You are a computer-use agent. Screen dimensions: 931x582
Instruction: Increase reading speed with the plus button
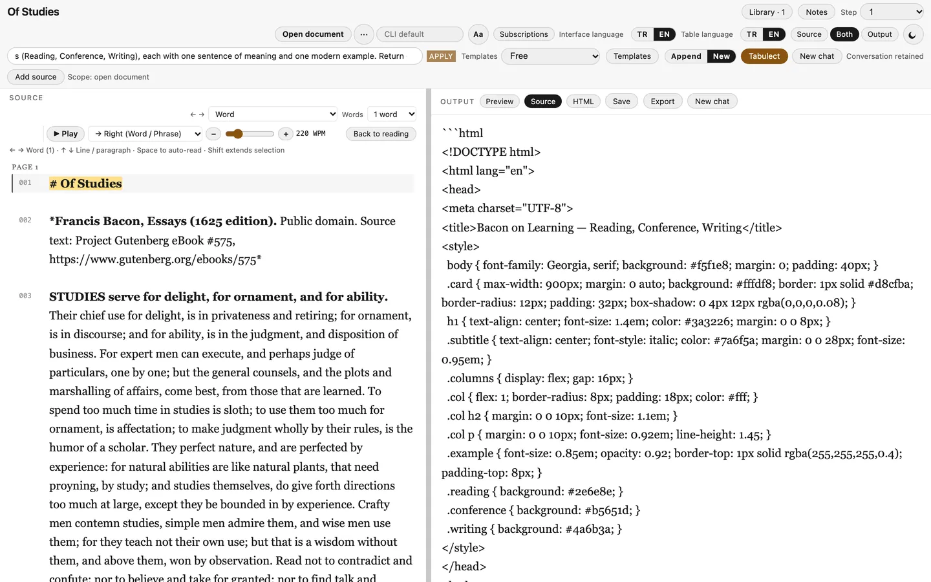(286, 134)
